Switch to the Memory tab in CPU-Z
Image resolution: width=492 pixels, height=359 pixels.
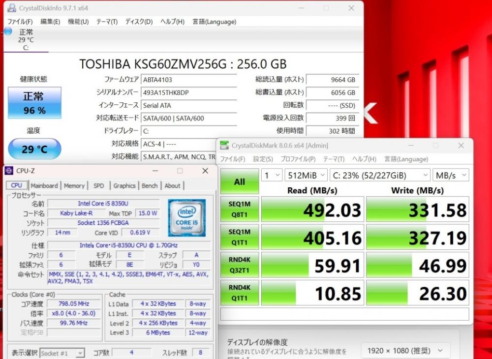point(74,185)
